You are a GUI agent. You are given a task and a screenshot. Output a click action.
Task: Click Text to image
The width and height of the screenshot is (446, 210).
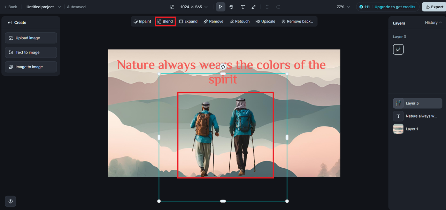pos(31,52)
